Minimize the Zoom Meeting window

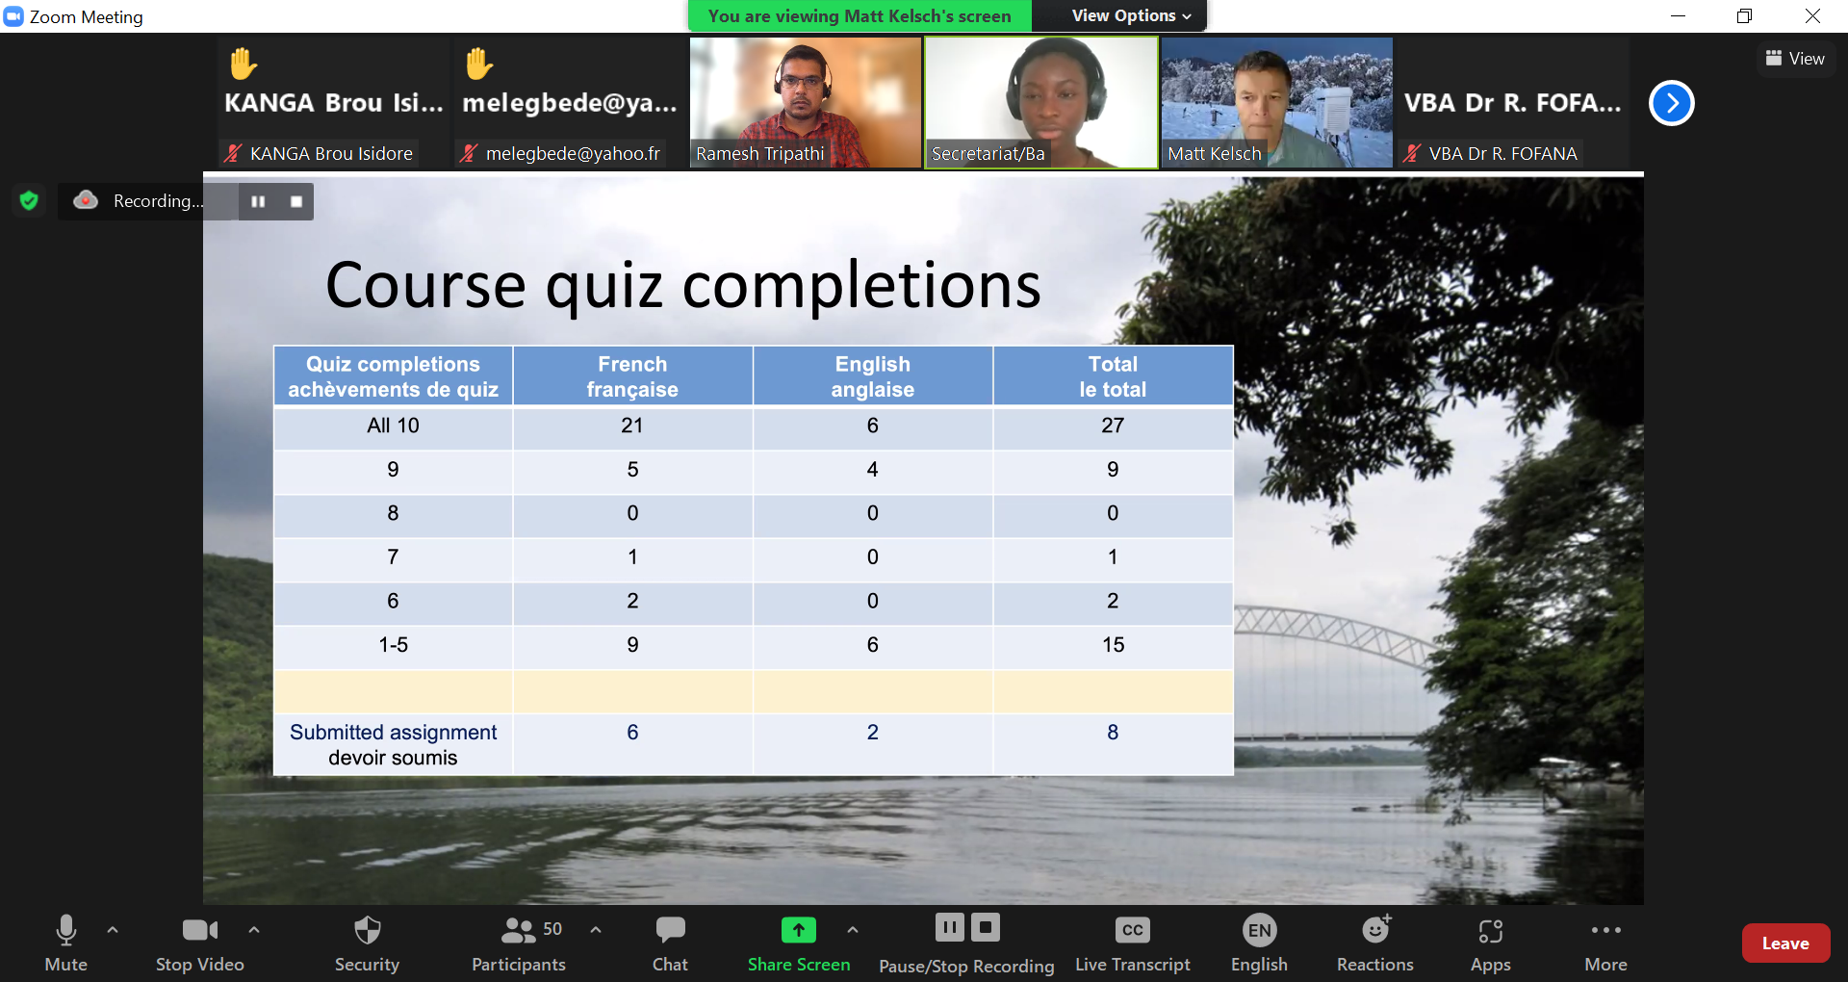[x=1678, y=15]
